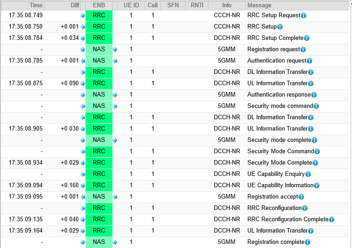
Task: Click uplink arrow right of NAS in Authentication response row
Action: coord(115,95)
